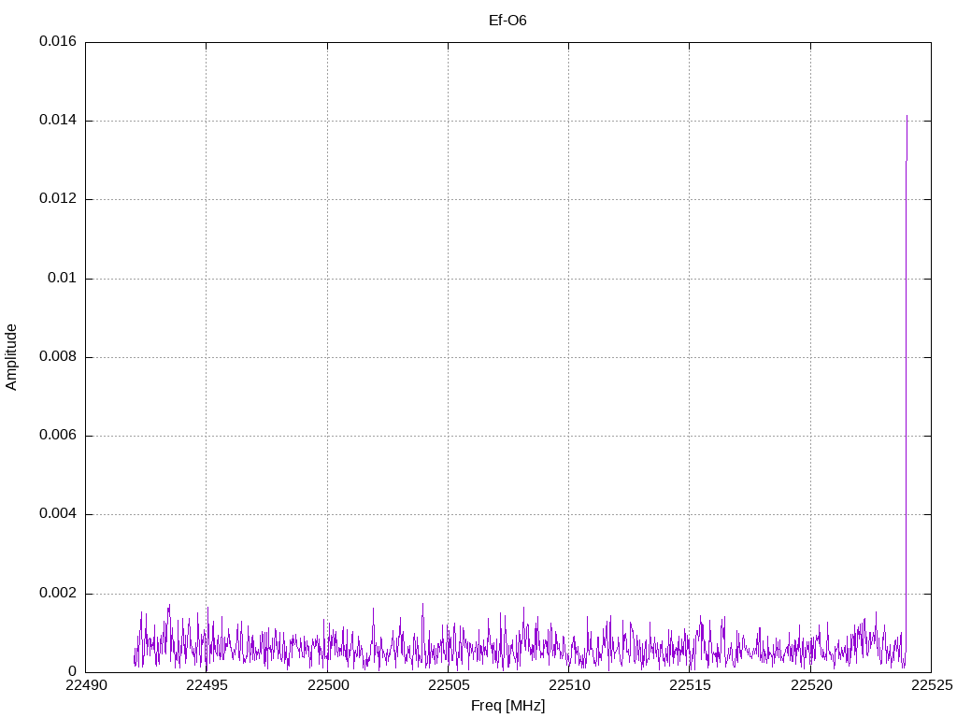This screenshot has width=957, height=718.
Task: Click the 22520 x-axis tick label
Action: click(x=810, y=686)
